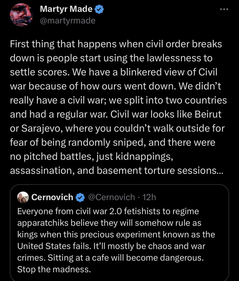Click the verified badge beside Martyr Made
Screen dimensions: 239x281
(x=99, y=9)
